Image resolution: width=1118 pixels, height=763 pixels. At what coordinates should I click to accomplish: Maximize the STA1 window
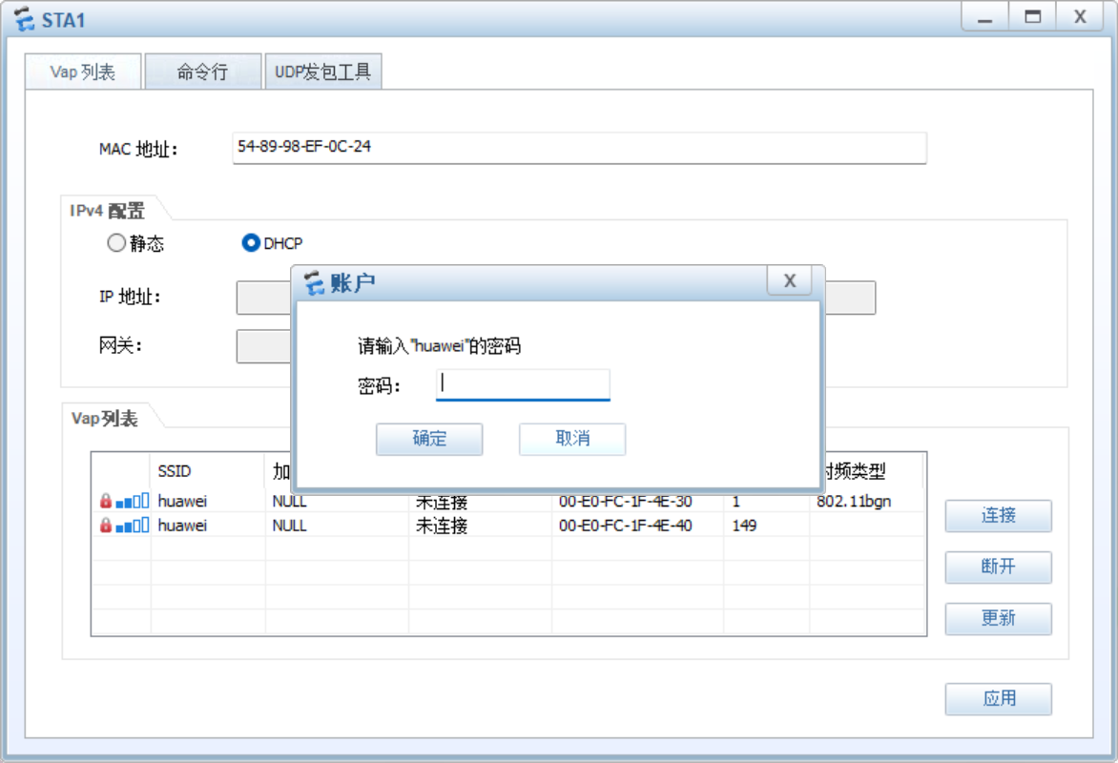(1032, 17)
